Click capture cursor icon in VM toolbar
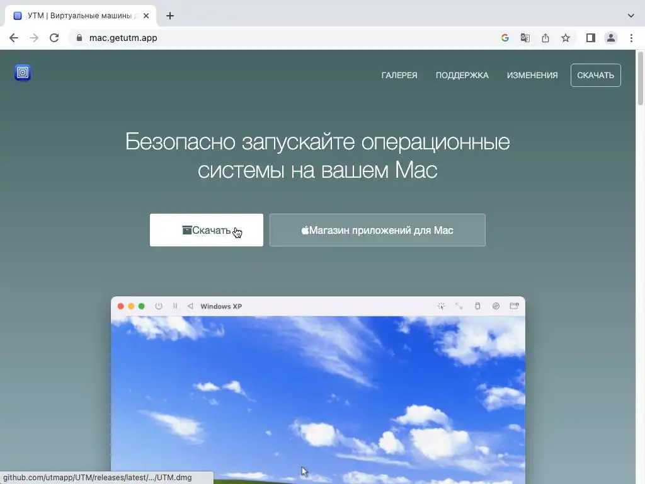The image size is (645, 484). coord(441,306)
